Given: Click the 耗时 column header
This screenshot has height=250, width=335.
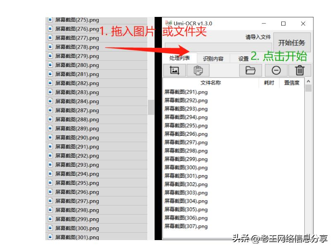Looking at the screenshot, I should (x=268, y=82).
